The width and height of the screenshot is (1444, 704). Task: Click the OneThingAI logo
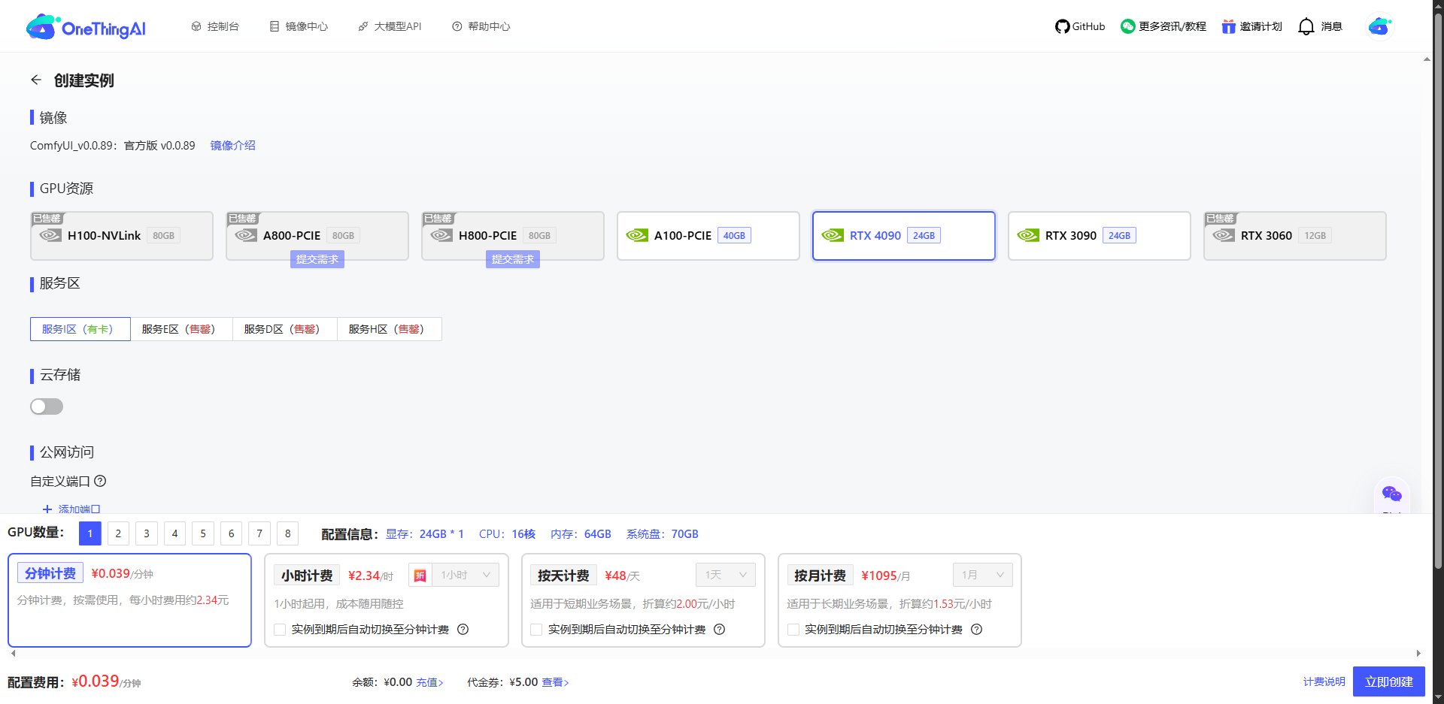[86, 27]
